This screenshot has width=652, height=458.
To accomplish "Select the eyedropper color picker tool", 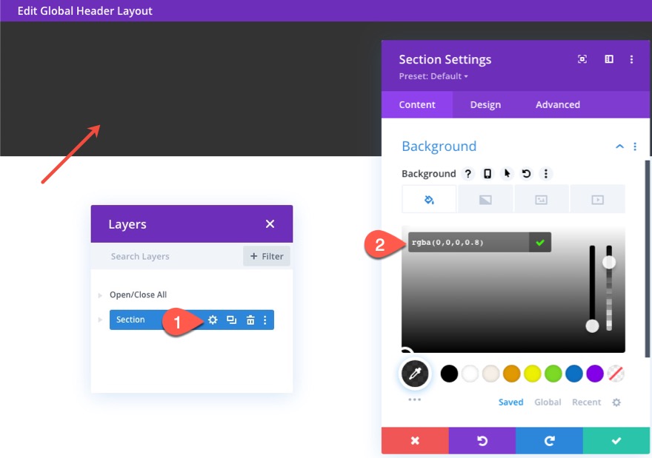I will click(x=415, y=374).
